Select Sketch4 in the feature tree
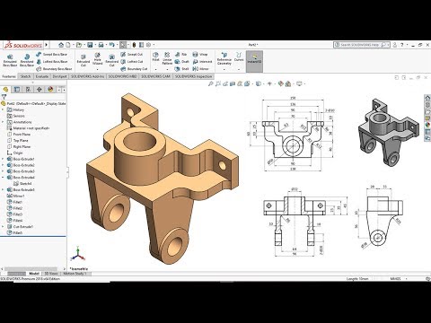The image size is (431, 323). [x=23, y=184]
